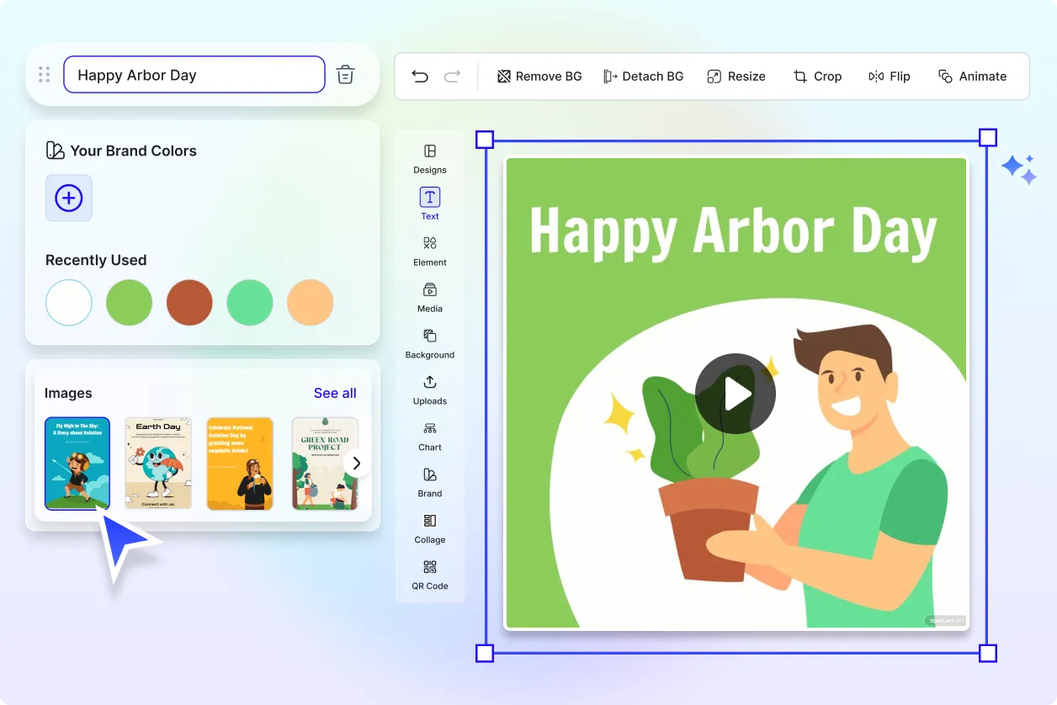The image size is (1057, 705).
Task: Click the redo arrow
Action: 452,76
